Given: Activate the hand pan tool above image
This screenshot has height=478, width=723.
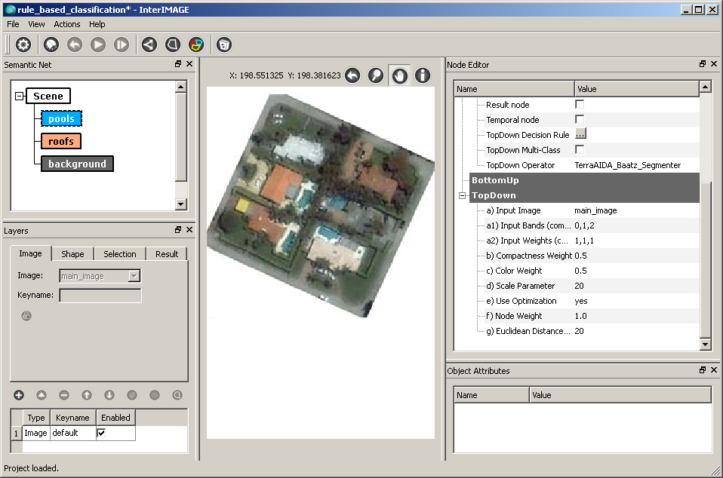Looking at the screenshot, I should point(398,75).
